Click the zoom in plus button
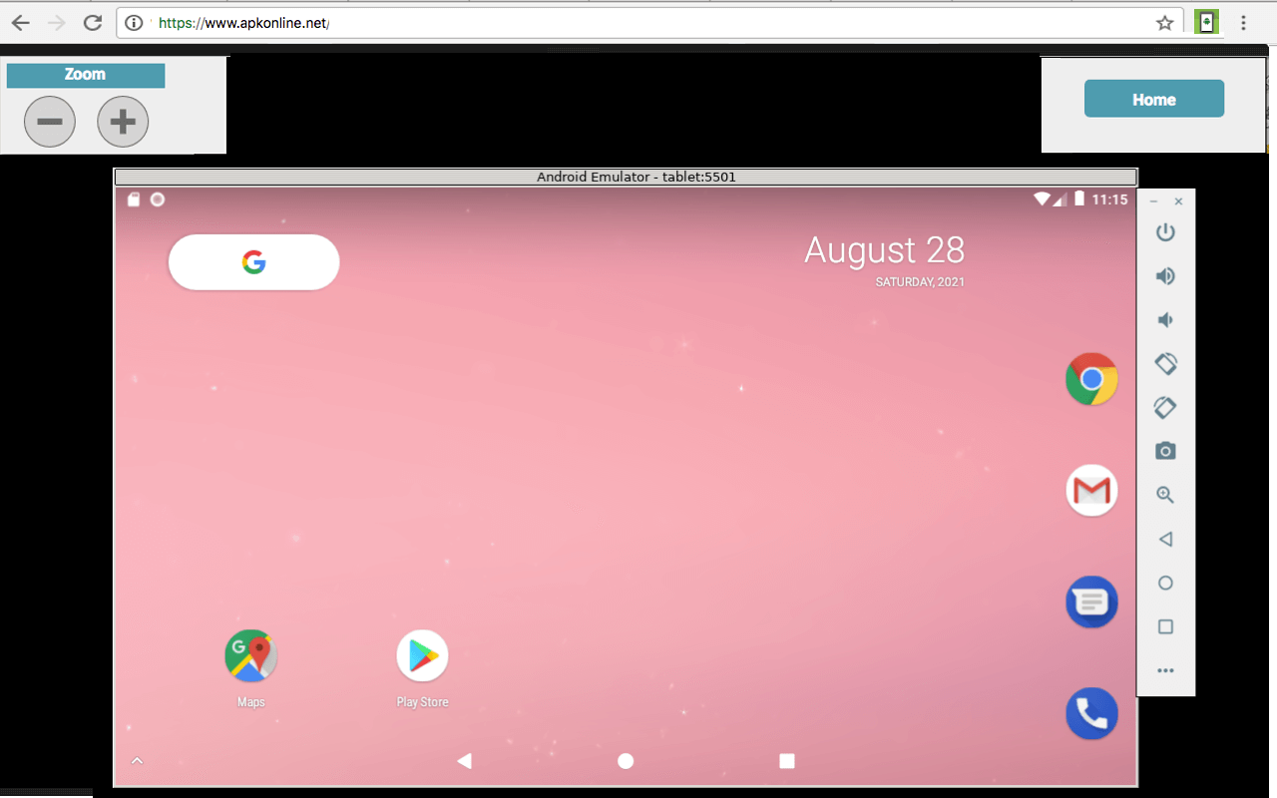This screenshot has width=1277, height=798. (123, 122)
